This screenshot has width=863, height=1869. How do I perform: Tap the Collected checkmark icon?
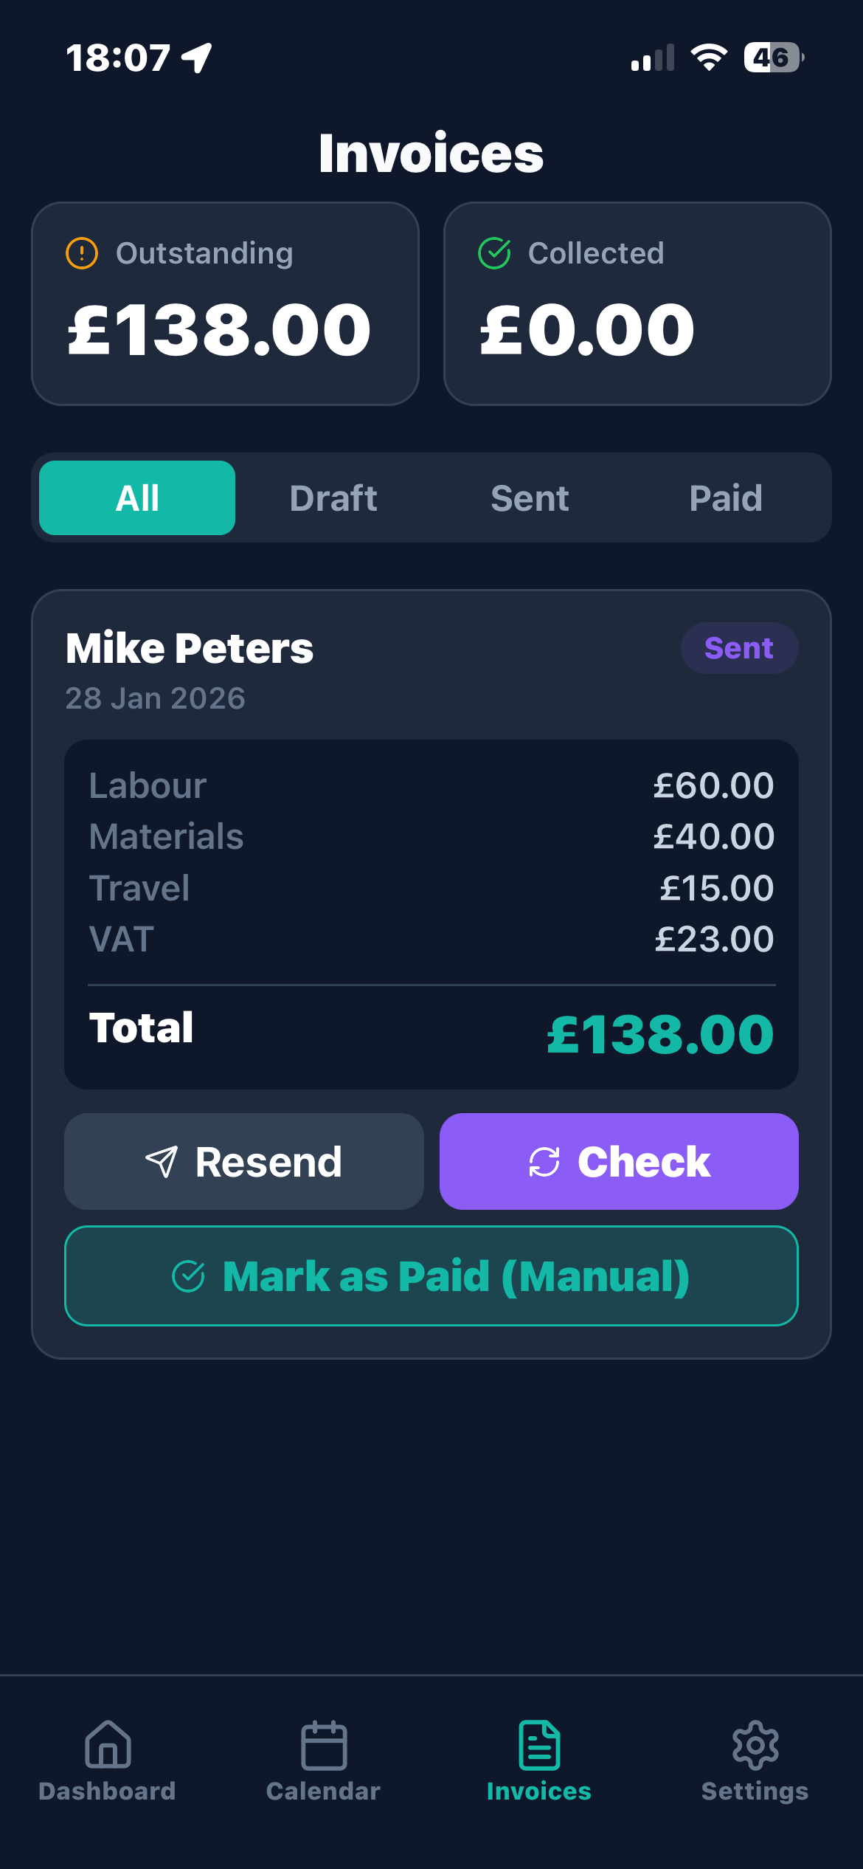click(x=494, y=253)
